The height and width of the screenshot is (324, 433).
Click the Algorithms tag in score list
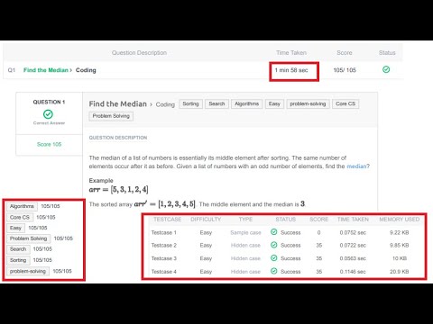click(x=22, y=206)
